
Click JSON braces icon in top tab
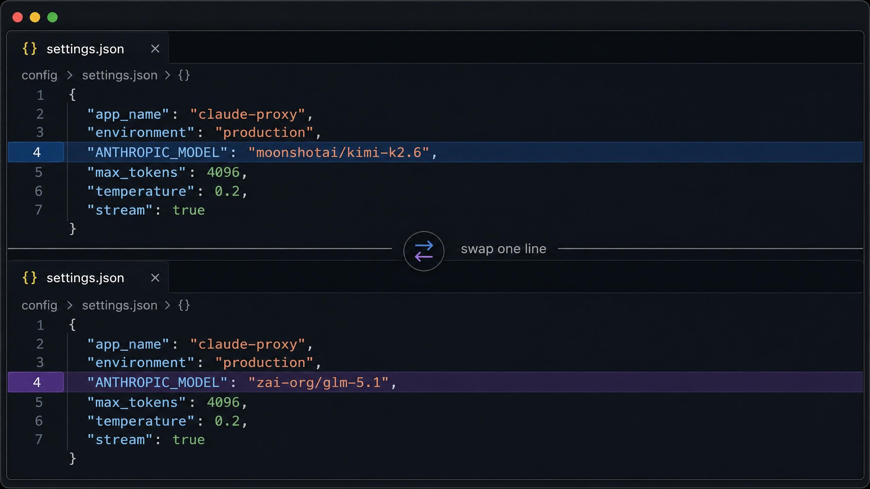point(30,49)
